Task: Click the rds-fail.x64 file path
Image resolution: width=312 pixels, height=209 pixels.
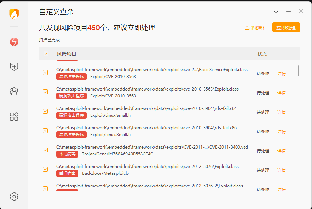Action: pos(146,108)
